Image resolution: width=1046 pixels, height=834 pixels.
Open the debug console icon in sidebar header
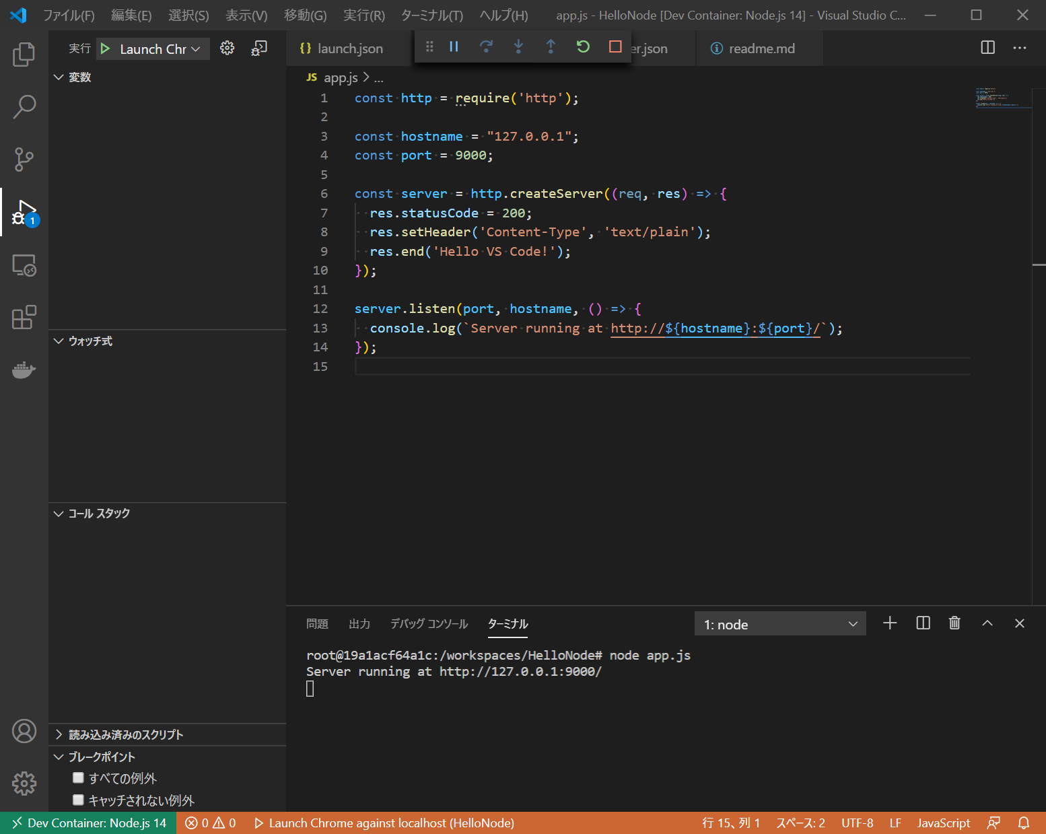coord(259,48)
